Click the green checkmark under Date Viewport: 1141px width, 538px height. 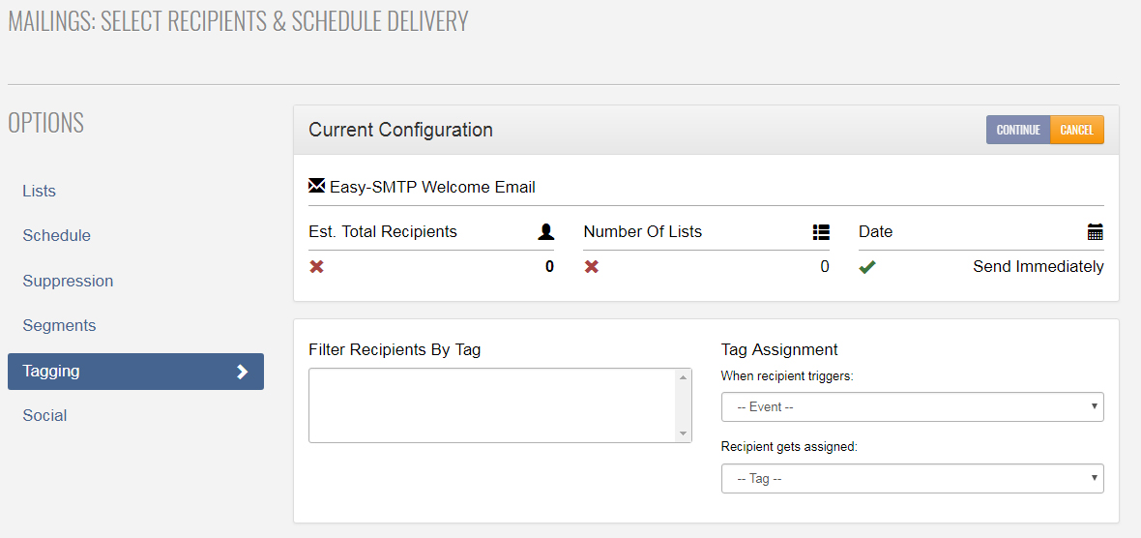867,267
